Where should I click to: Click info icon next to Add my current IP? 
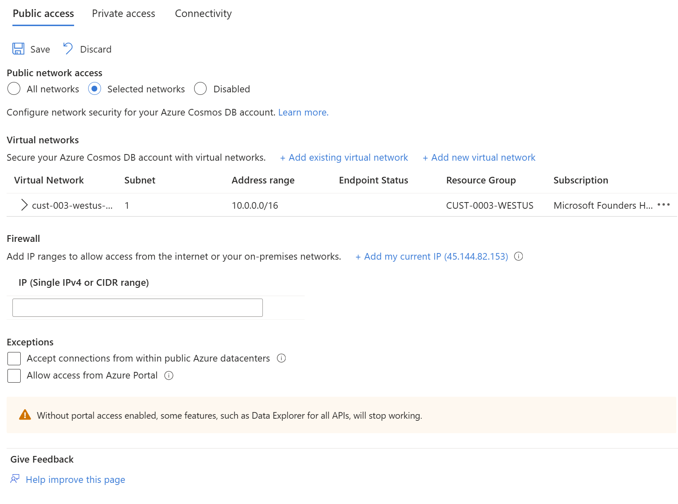518,256
